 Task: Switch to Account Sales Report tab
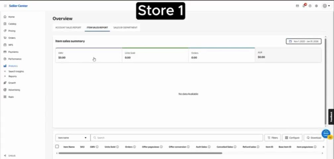pos(68,28)
